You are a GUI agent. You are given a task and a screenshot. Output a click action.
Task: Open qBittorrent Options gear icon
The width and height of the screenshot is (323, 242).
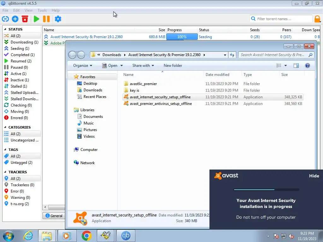[x=58, y=19]
